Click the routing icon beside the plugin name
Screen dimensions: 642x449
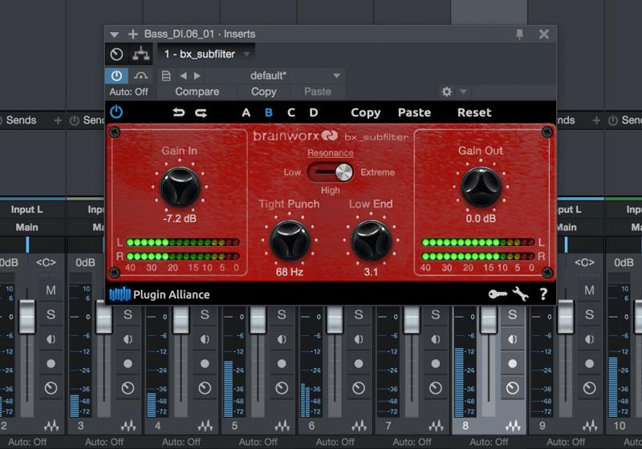pos(140,54)
